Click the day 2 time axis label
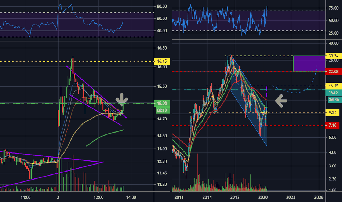 pyautogui.click(x=58, y=198)
